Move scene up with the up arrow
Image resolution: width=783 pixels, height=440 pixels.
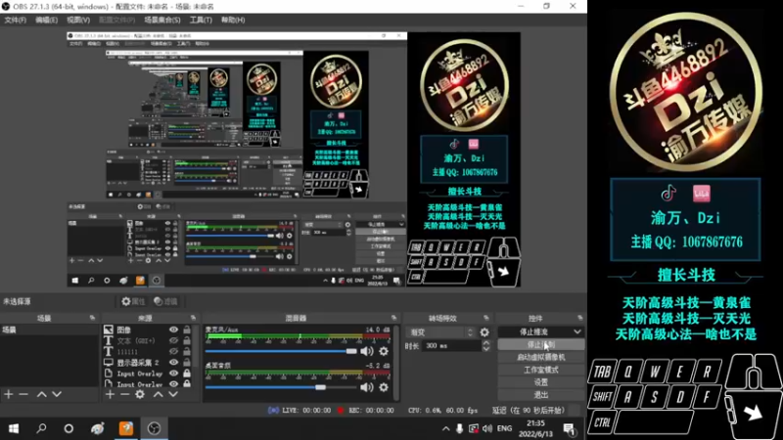(x=41, y=395)
